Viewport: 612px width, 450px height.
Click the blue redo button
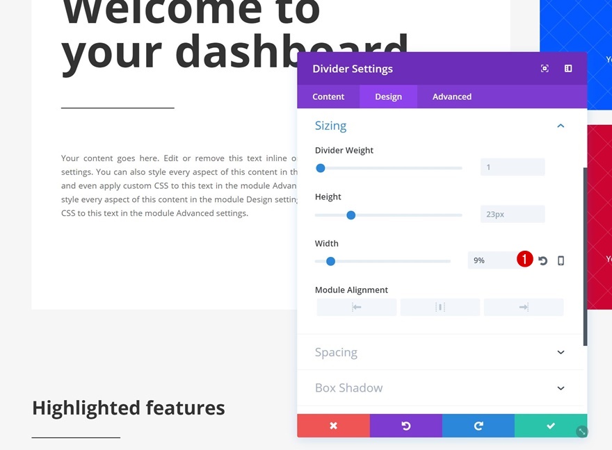478,426
